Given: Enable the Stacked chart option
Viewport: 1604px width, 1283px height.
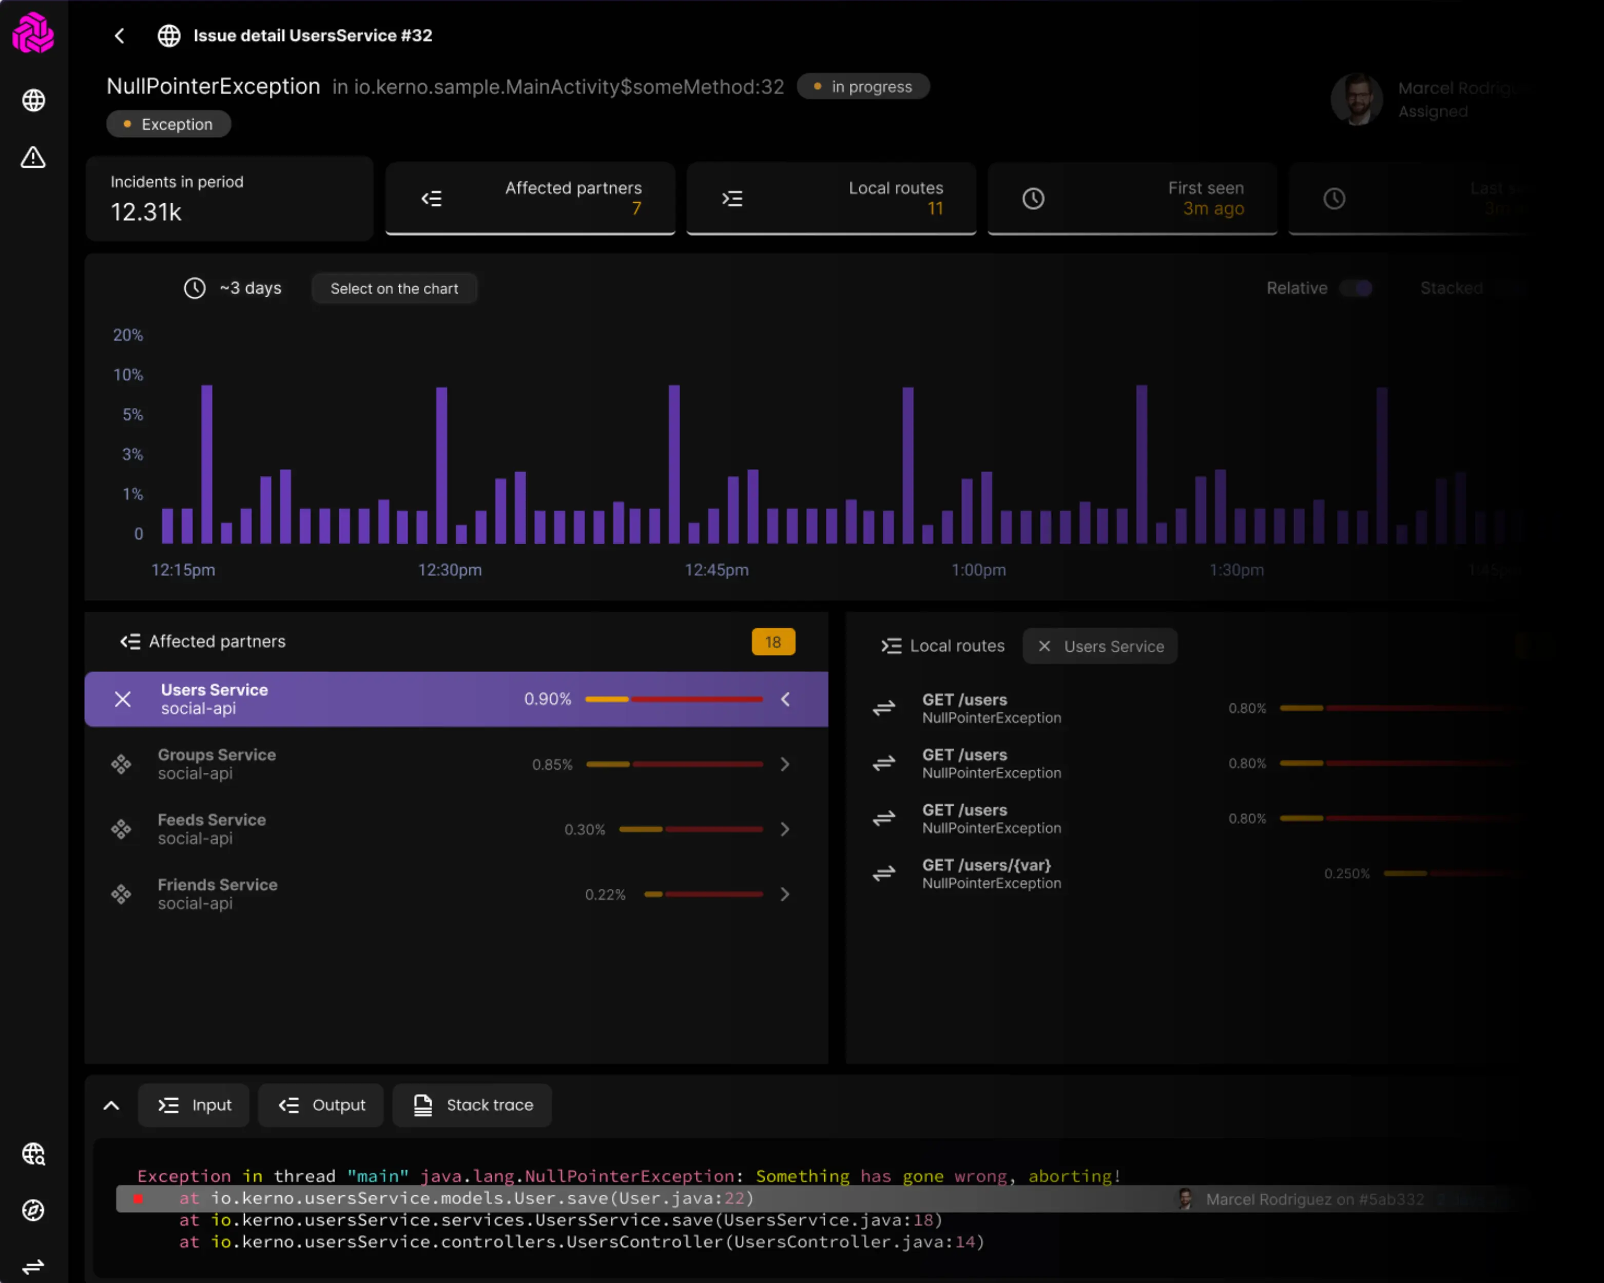Looking at the screenshot, I should (x=1510, y=288).
